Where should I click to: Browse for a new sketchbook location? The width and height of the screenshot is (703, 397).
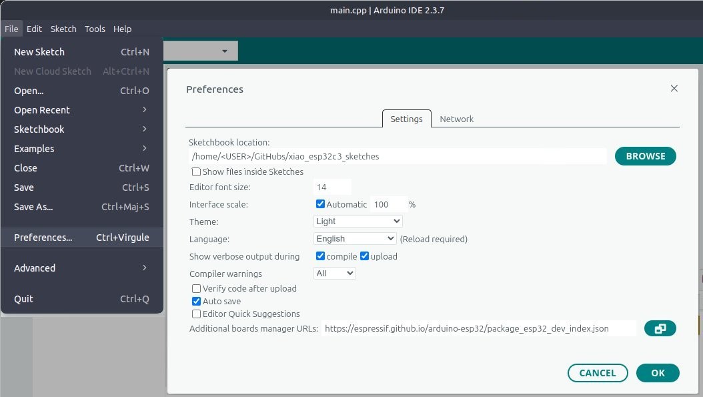point(645,155)
